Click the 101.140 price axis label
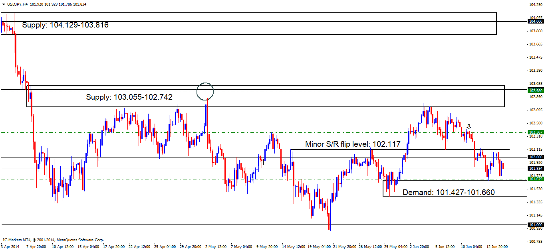Viewport: 544px width, 250px height. pos(535,215)
